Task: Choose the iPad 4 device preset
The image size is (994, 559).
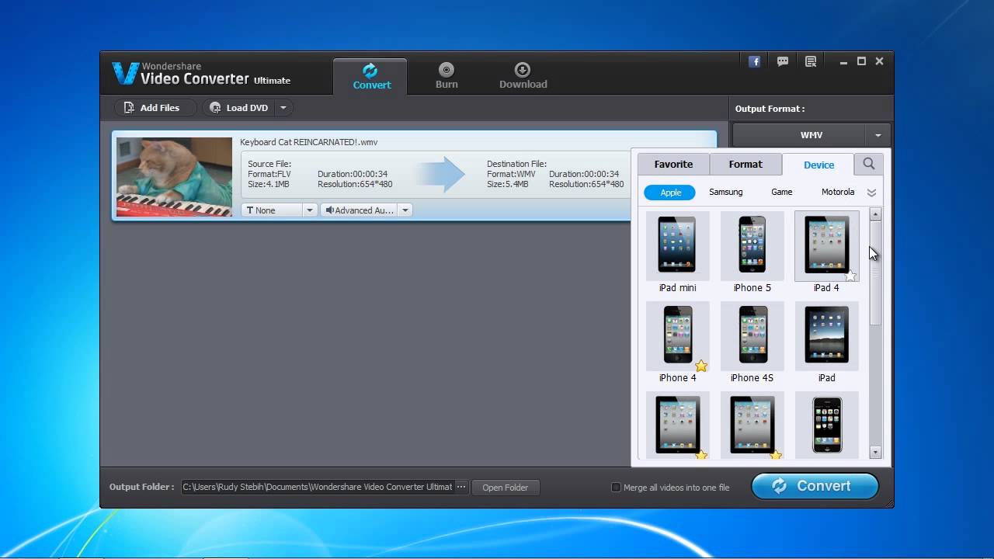Action: (x=826, y=252)
